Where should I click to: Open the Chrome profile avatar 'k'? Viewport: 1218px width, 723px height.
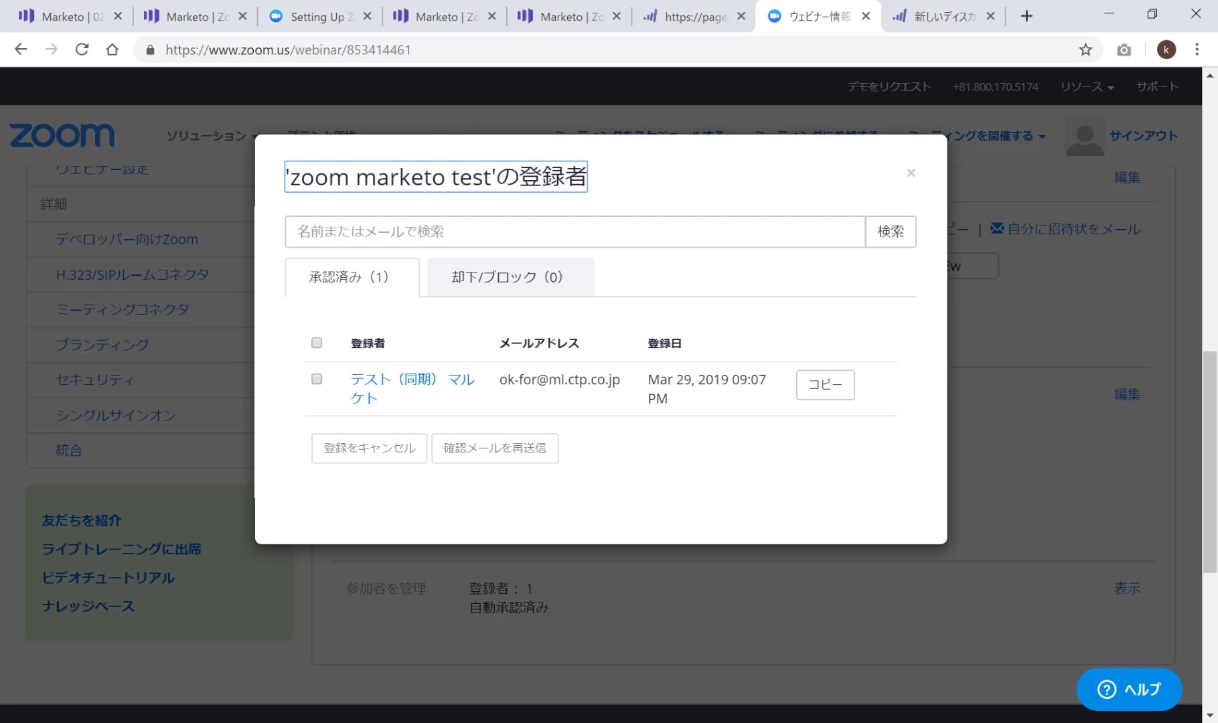tap(1166, 50)
